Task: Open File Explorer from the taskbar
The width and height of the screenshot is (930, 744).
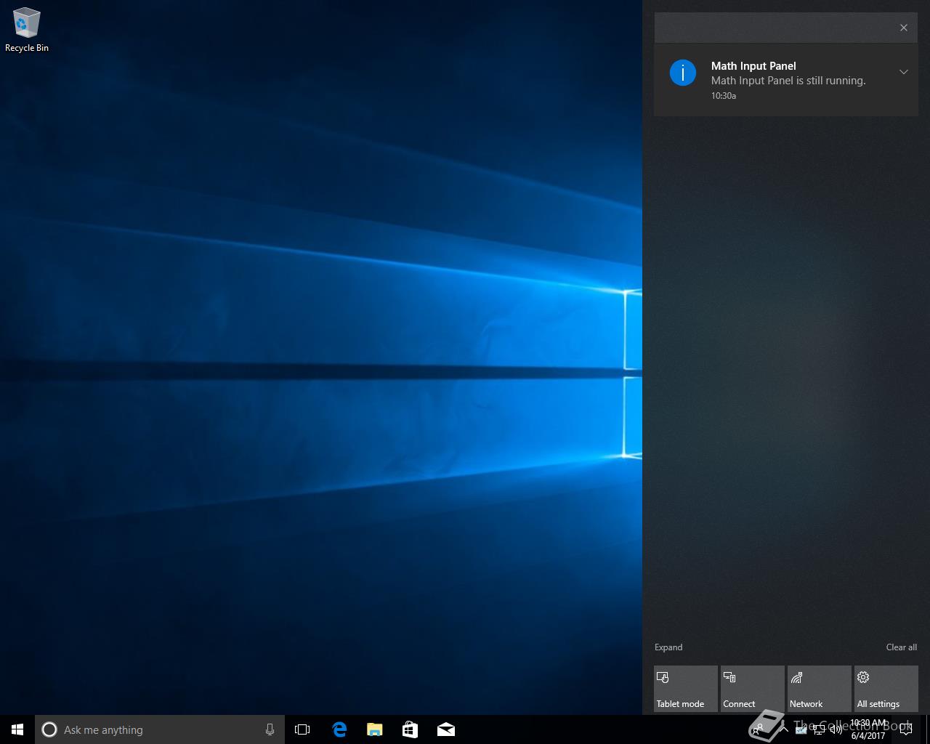Action: [375, 729]
